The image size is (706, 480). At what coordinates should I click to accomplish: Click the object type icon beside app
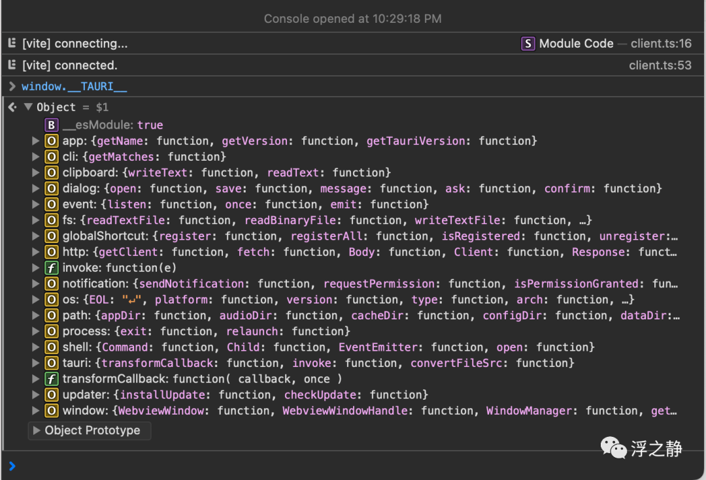[x=52, y=141]
